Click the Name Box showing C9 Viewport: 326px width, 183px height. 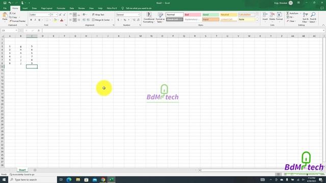coord(9,30)
